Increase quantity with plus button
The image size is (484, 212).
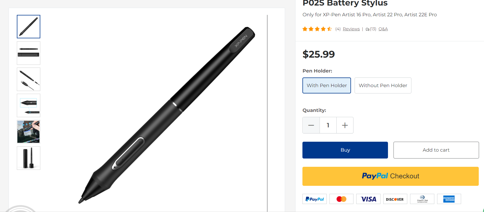pos(345,125)
